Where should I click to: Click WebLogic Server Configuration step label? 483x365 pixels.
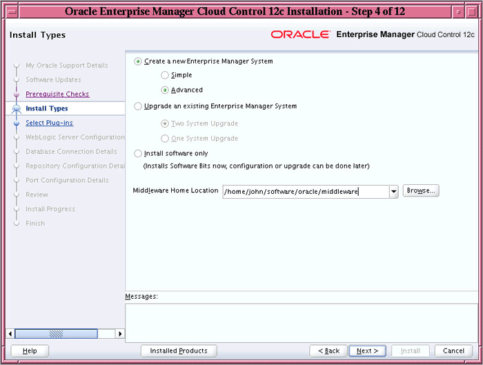pyautogui.click(x=75, y=137)
